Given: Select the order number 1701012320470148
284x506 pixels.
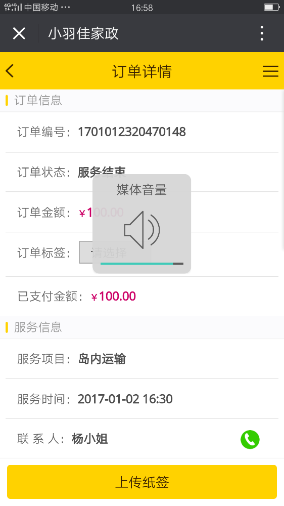Looking at the screenshot, I should (132, 132).
